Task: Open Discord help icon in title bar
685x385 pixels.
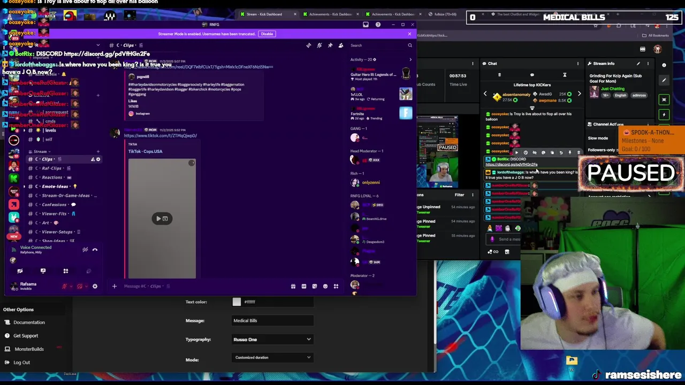Action: tap(378, 25)
